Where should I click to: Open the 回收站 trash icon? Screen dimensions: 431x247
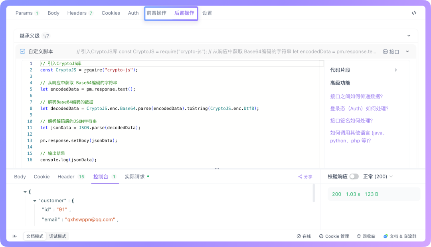[359, 236]
